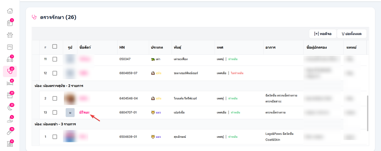Open the pet photo in row 6404546-04

pyautogui.click(x=70, y=99)
